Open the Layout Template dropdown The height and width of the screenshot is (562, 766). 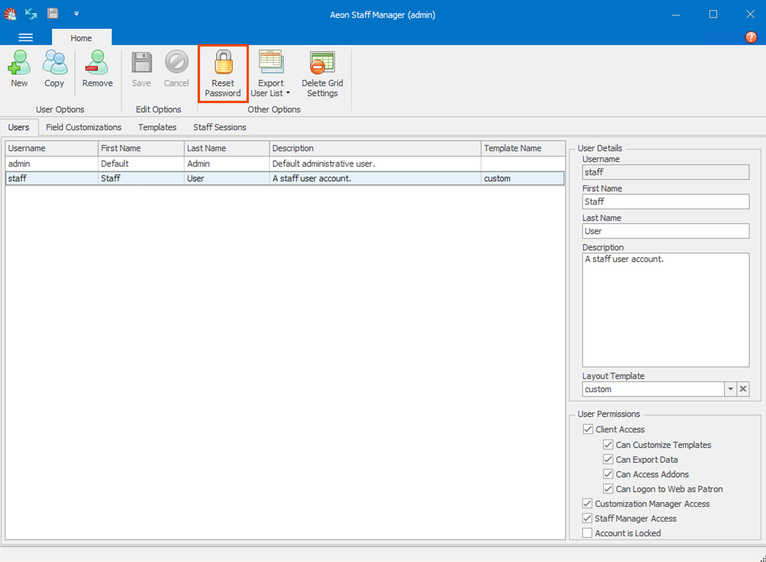pos(730,389)
